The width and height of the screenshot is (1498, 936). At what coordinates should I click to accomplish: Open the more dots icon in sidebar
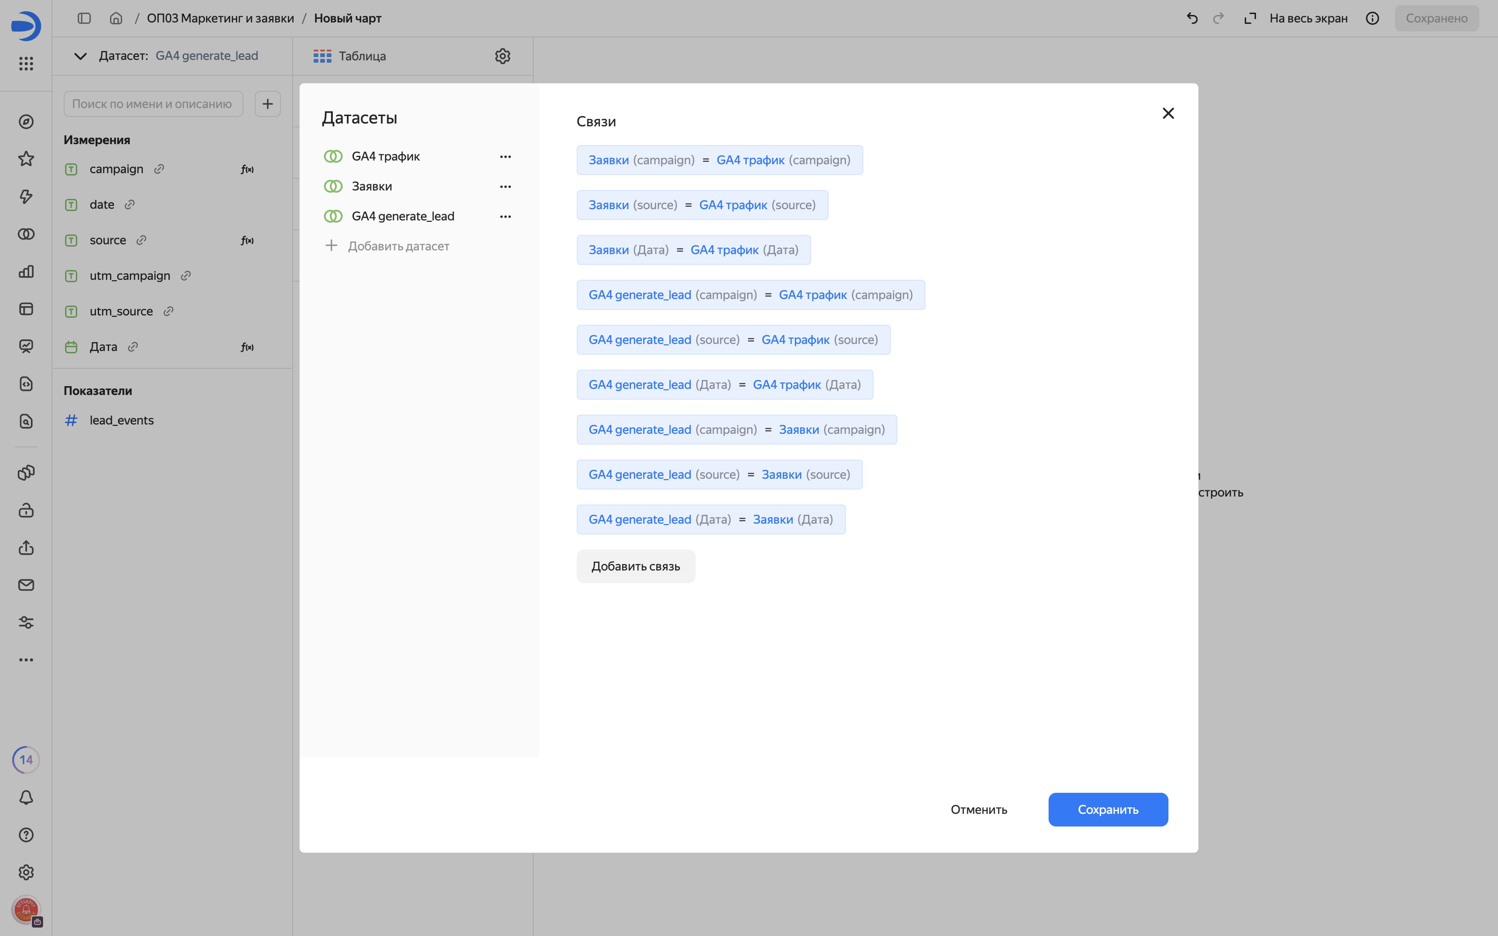(x=26, y=660)
